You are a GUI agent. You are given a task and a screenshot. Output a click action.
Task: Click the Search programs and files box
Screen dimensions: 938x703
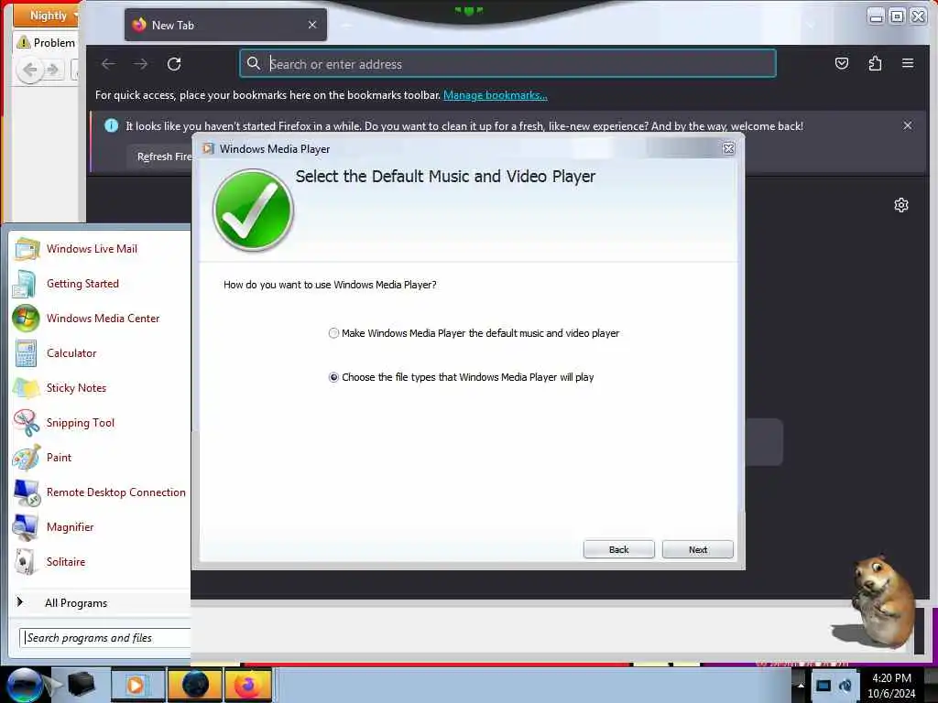105,638
